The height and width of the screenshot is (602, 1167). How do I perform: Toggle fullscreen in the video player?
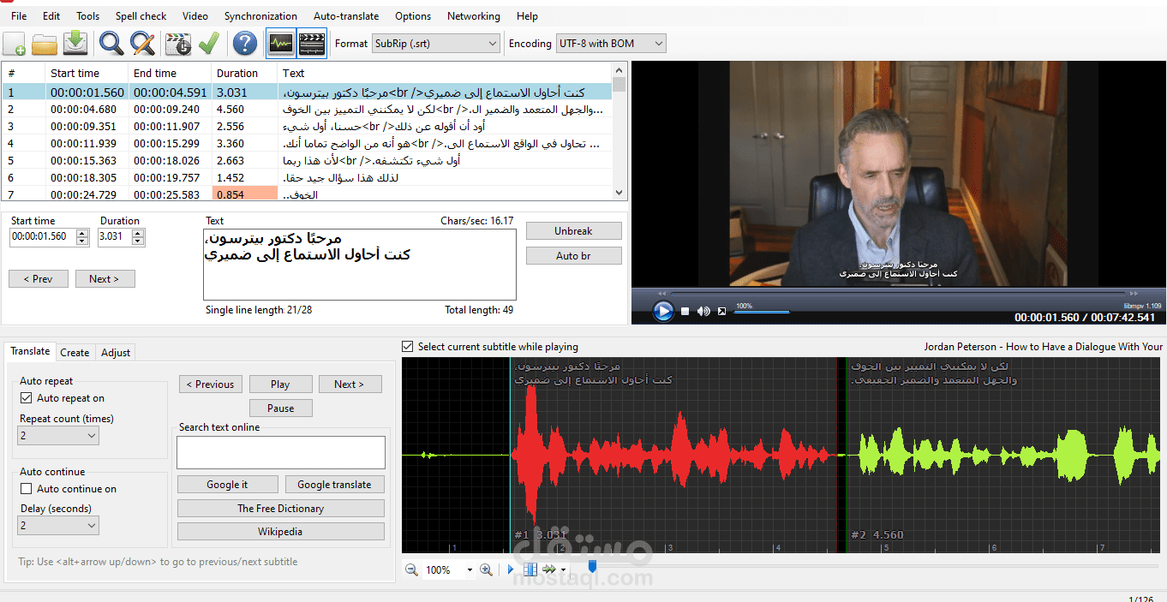[x=721, y=312]
